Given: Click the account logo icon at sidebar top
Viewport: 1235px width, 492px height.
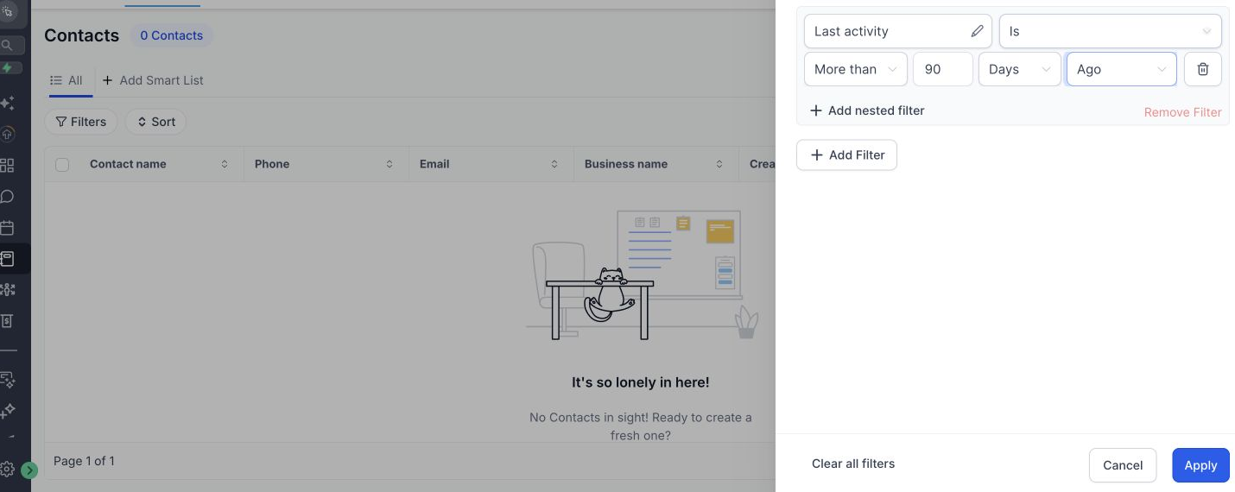Looking at the screenshot, I should coord(7,12).
